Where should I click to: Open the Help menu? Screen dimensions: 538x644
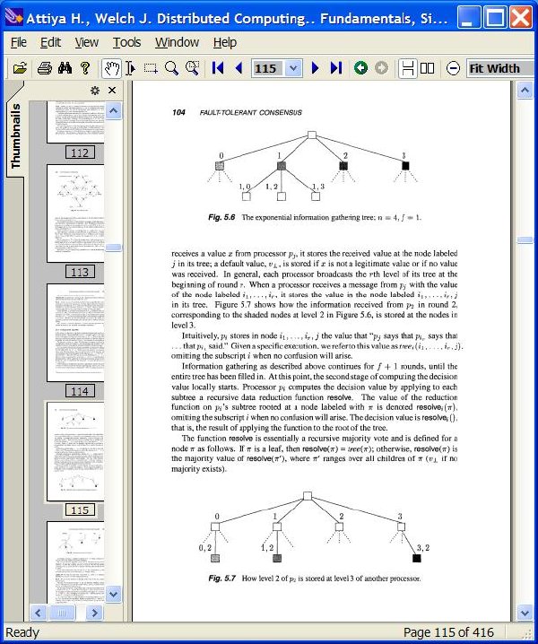click(225, 42)
